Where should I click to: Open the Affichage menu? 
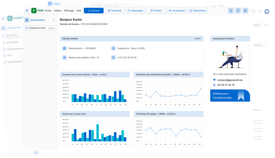click(69, 11)
